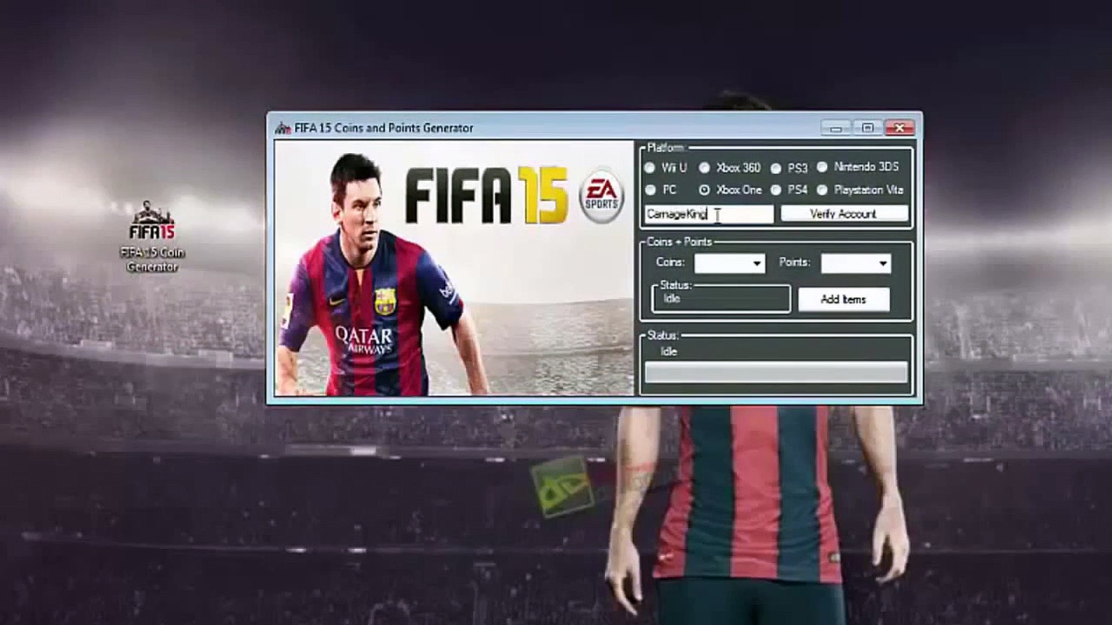The width and height of the screenshot is (1112, 625).
Task: Choose the PS3 radio button
Action: click(x=776, y=168)
